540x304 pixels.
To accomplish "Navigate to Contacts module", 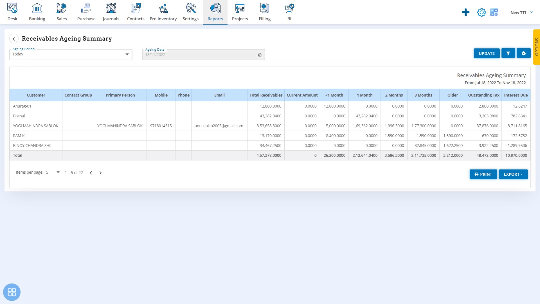I will pyautogui.click(x=136, y=12).
